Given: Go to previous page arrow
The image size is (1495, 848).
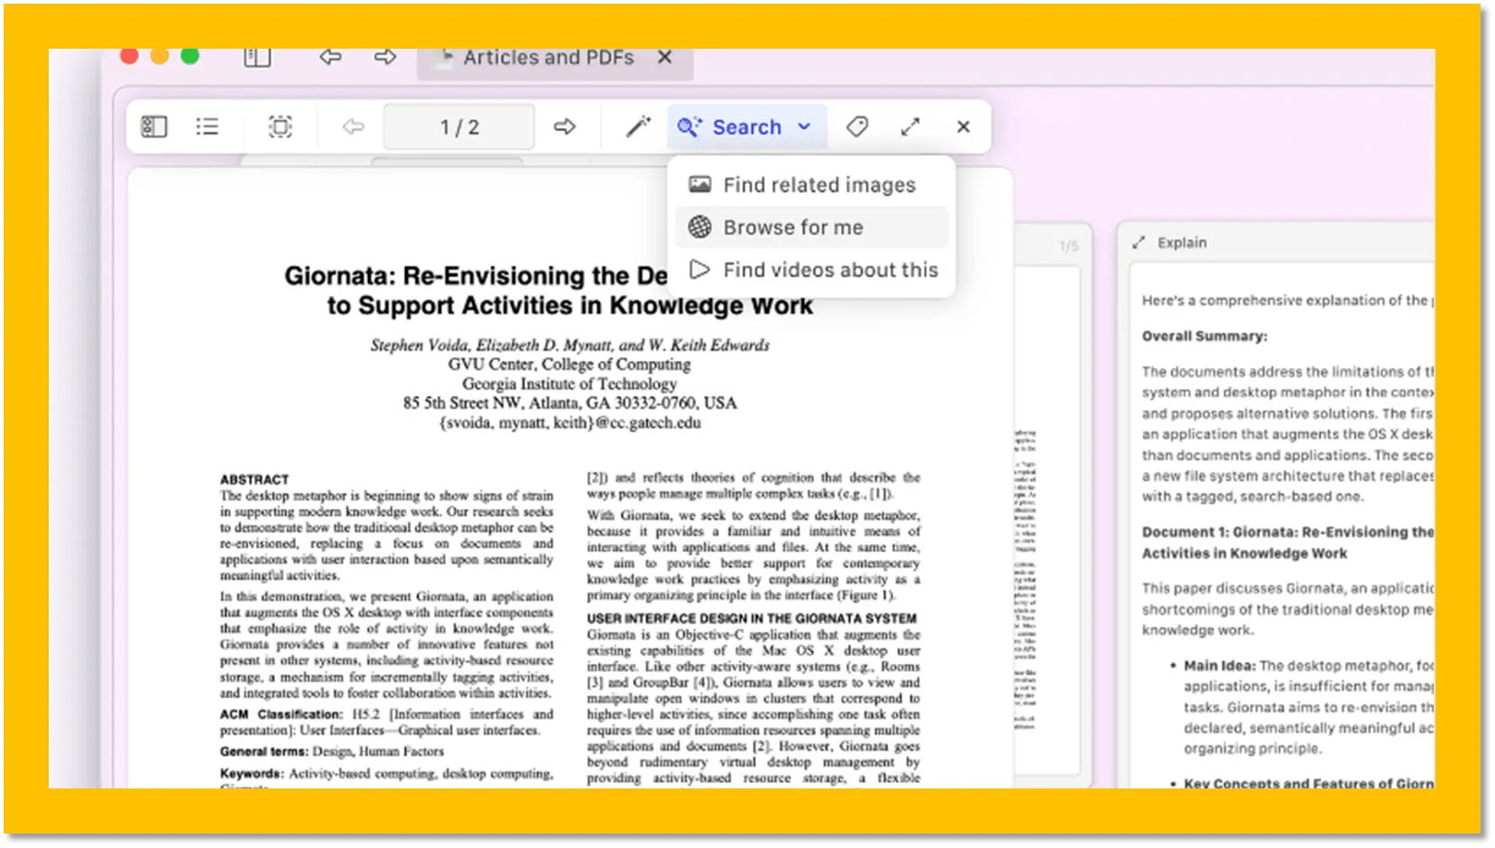Looking at the screenshot, I should (x=354, y=127).
